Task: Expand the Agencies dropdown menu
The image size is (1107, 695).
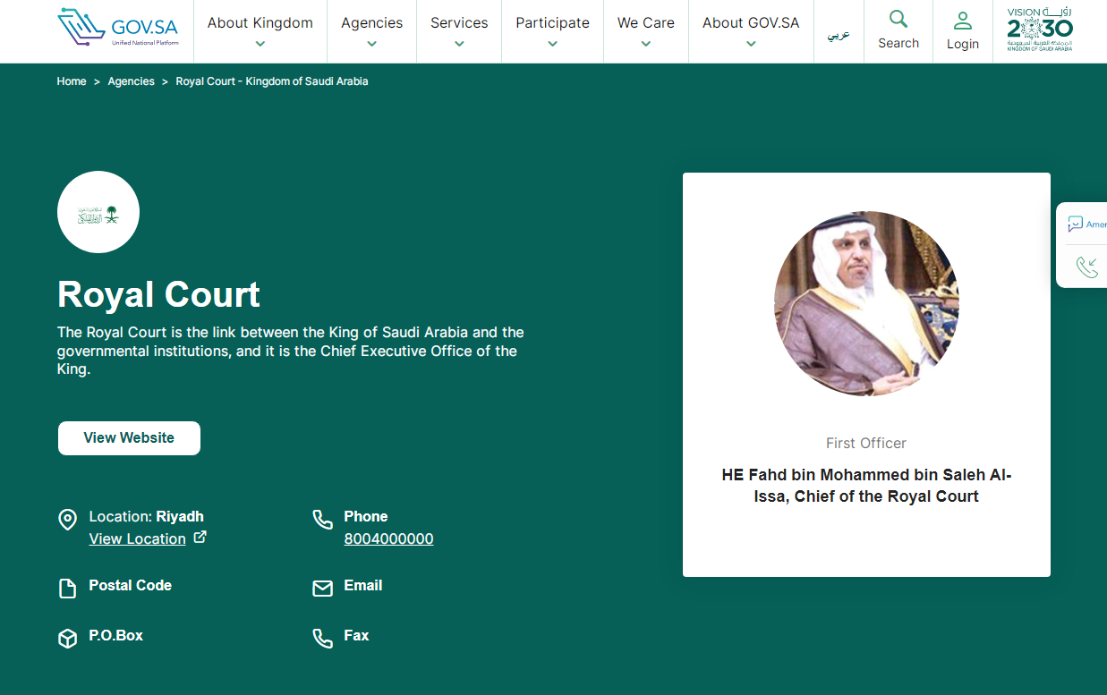Action: [x=371, y=31]
